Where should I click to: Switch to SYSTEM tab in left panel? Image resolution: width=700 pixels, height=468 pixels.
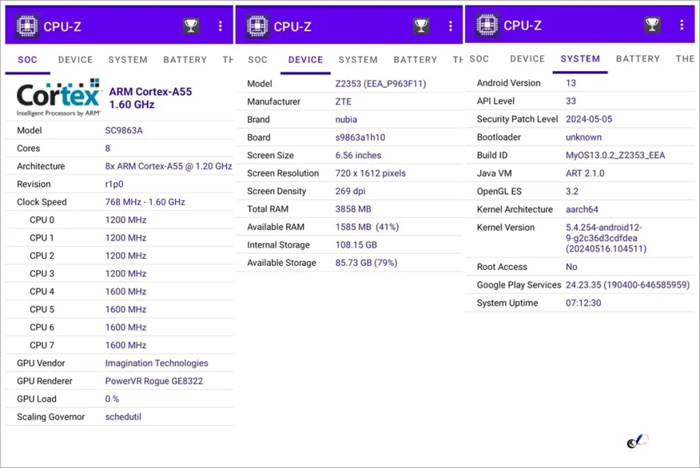128,60
